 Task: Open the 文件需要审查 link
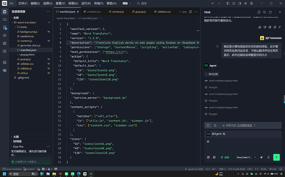point(244,125)
